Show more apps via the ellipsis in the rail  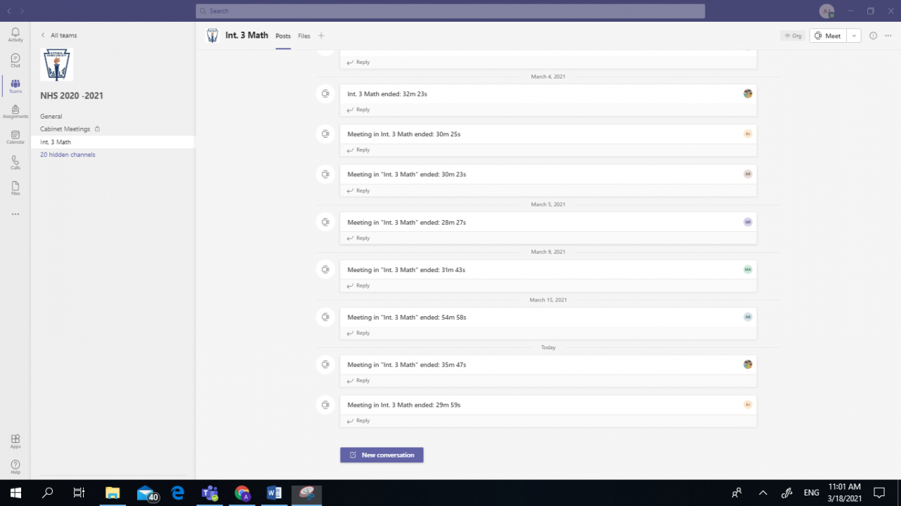15,214
